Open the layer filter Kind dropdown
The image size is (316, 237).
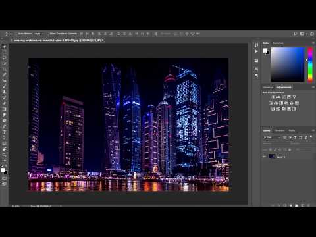point(272,138)
